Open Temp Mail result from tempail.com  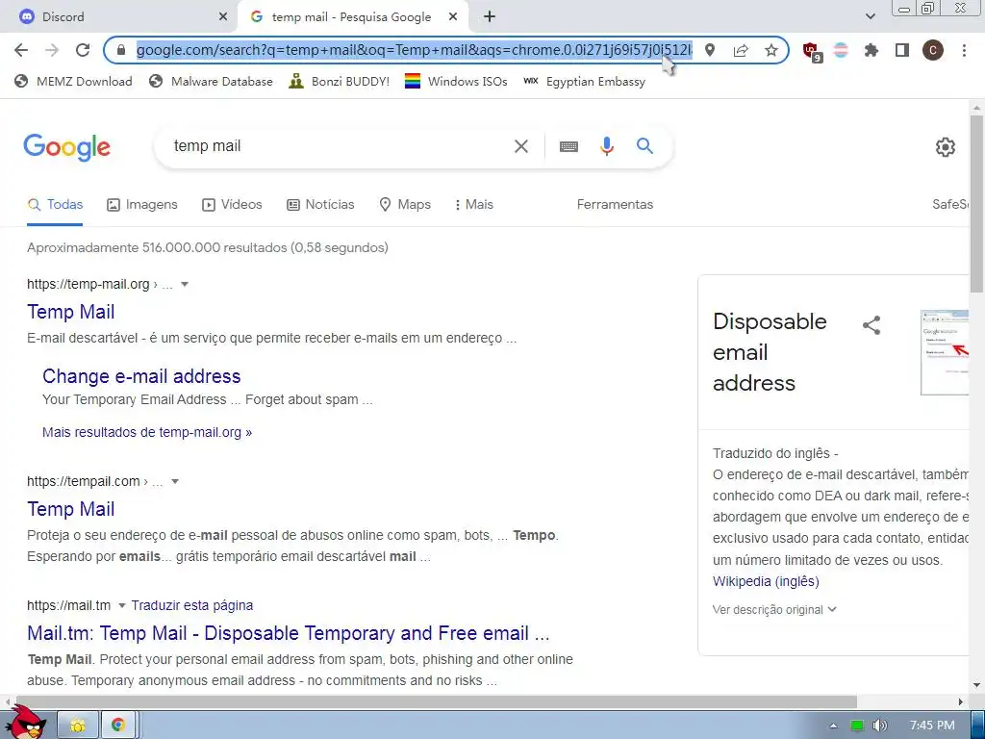tap(70, 509)
